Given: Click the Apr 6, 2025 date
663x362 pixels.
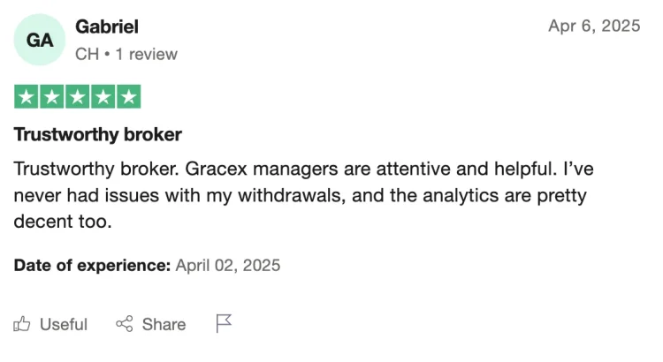Looking at the screenshot, I should coord(594,26).
